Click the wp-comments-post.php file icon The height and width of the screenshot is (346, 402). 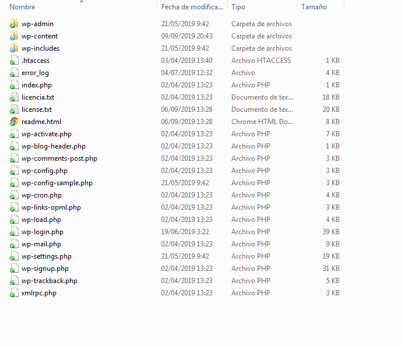14,158
